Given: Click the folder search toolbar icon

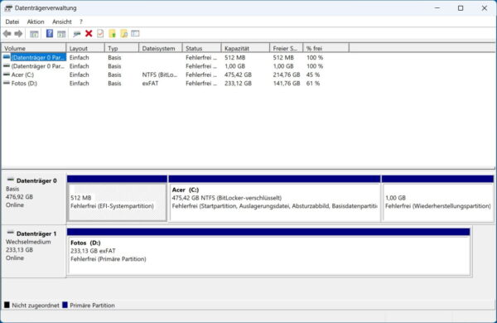Looking at the screenshot, I should point(124,33).
